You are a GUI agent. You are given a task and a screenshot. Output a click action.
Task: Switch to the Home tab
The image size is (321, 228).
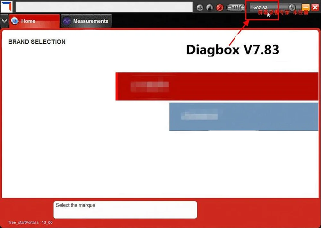[34, 21]
